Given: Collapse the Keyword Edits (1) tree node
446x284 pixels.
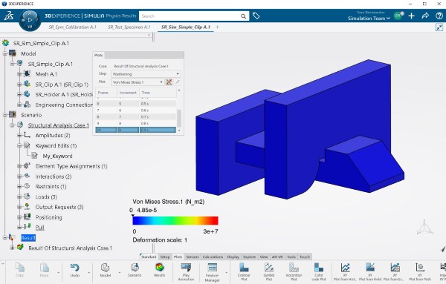Looking at the screenshot, I should coord(19,145).
